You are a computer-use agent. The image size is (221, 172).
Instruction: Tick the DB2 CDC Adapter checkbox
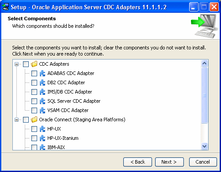pyautogui.click(x=34, y=82)
